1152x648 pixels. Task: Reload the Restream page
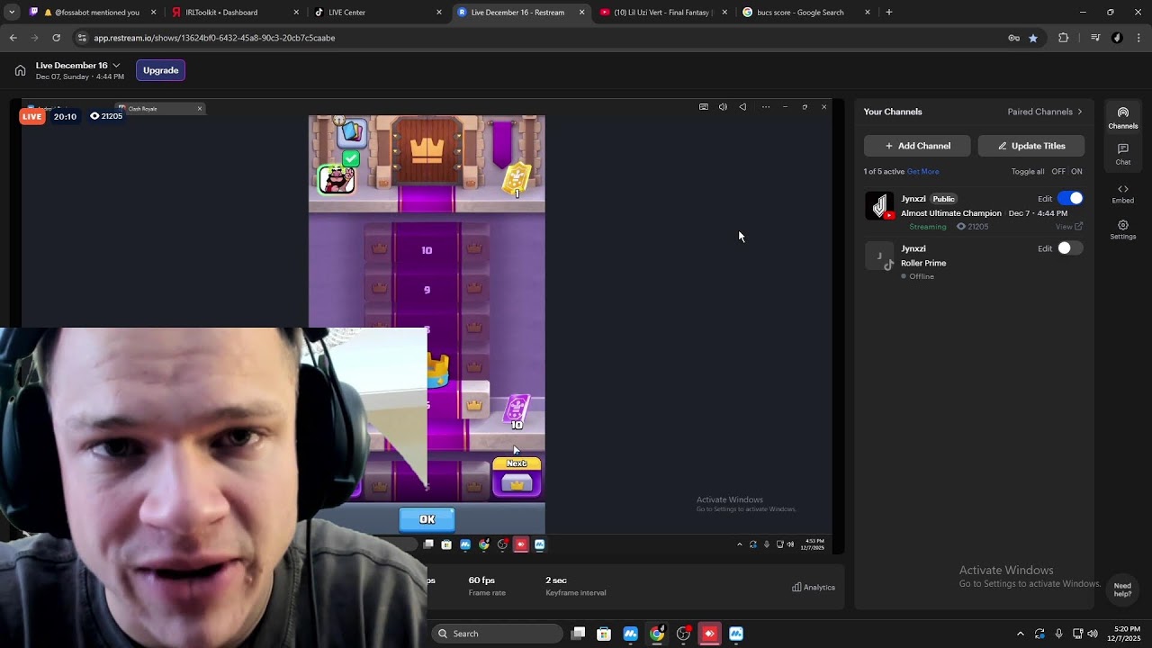click(x=56, y=38)
